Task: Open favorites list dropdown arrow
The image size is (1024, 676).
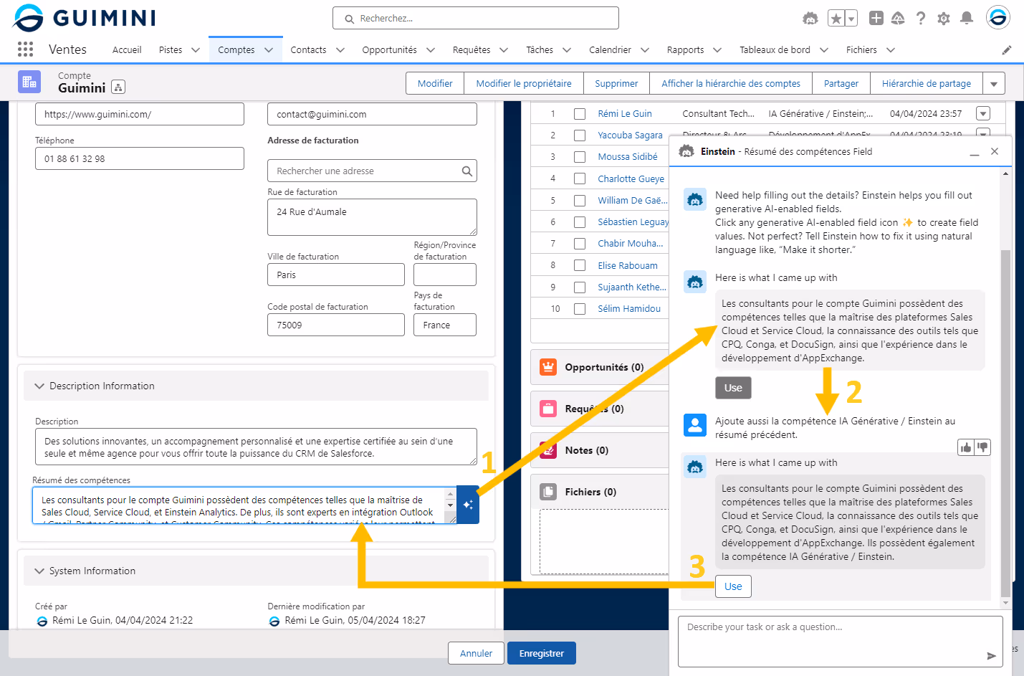Action: coord(851,19)
